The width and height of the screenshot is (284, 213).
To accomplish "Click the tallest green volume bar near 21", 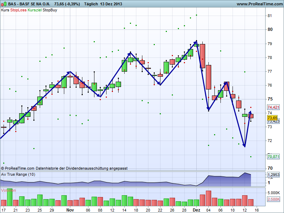I will click(x=10, y=197).
